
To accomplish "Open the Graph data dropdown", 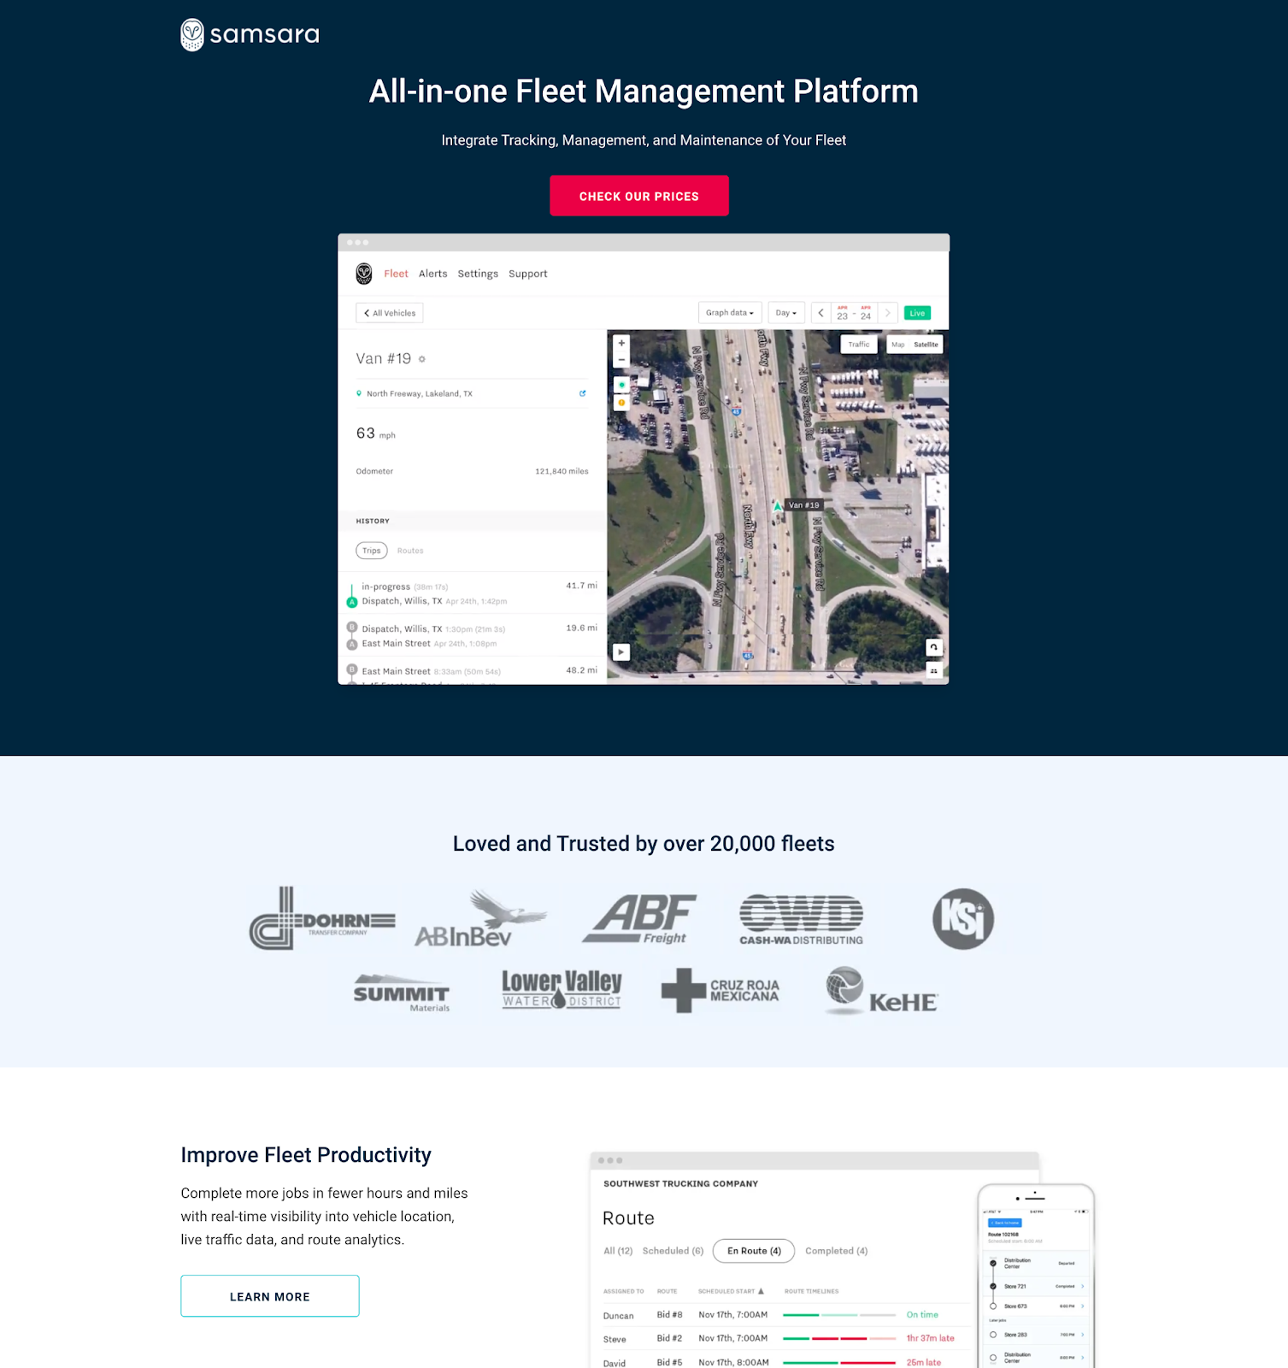I will click(x=730, y=313).
